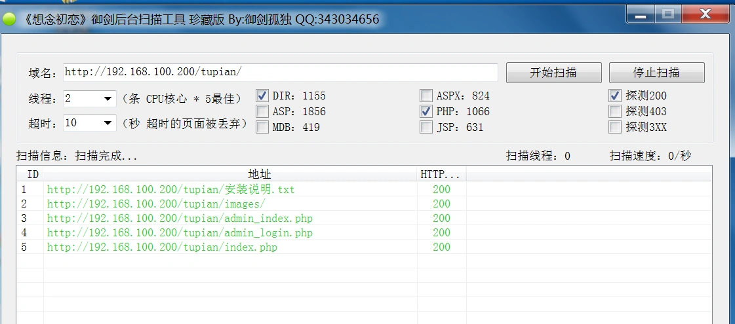Open the 线程 thread count dropdown
The width and height of the screenshot is (735, 324).
click(x=108, y=98)
